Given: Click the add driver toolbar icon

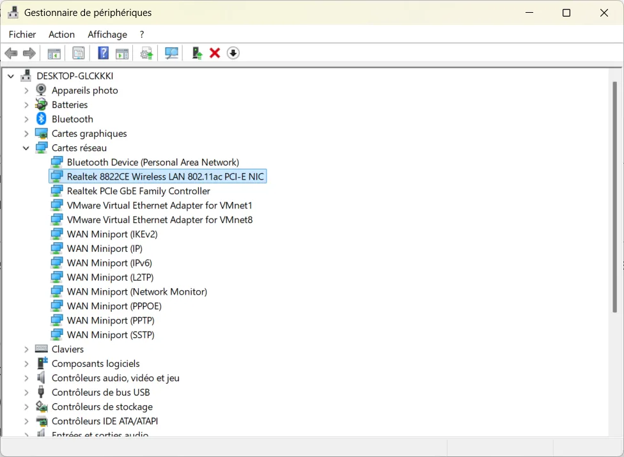Looking at the screenshot, I should [197, 53].
